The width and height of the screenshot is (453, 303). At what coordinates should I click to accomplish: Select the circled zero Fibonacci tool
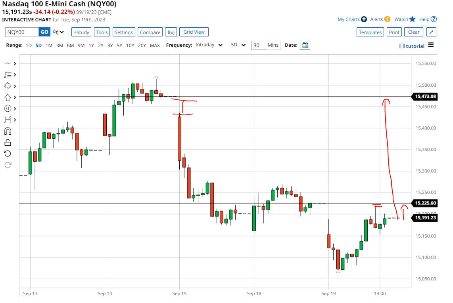[x=8, y=109]
